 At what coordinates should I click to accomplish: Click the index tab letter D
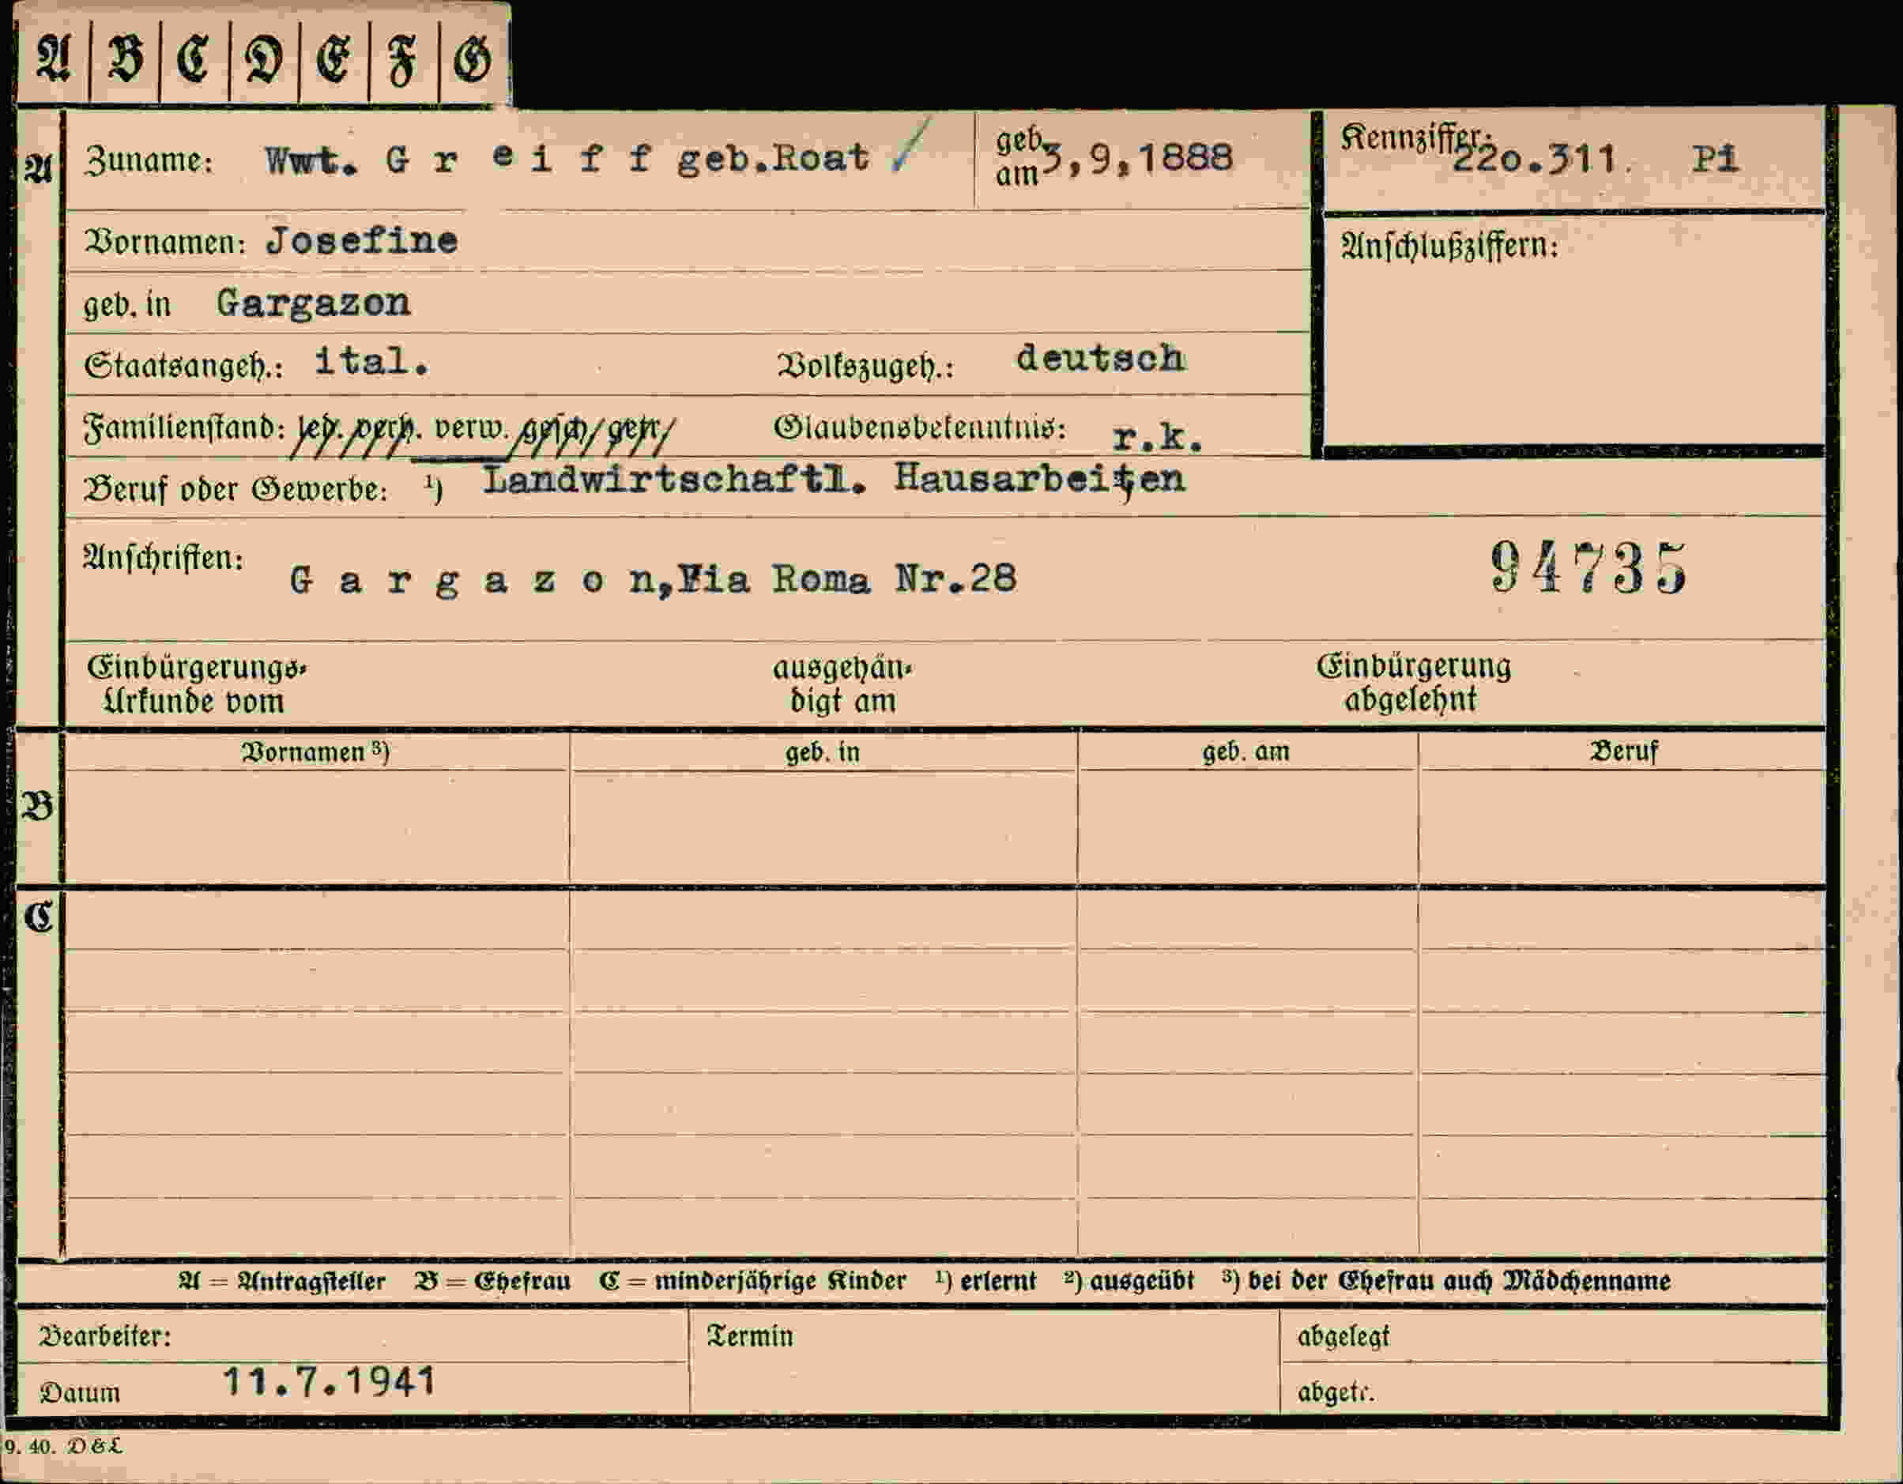point(263,61)
